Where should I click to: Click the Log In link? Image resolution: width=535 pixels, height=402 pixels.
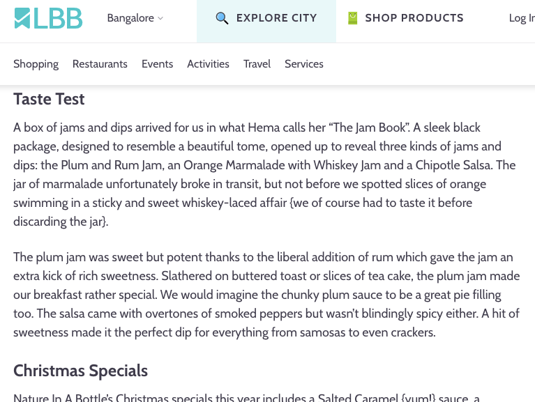(x=521, y=18)
